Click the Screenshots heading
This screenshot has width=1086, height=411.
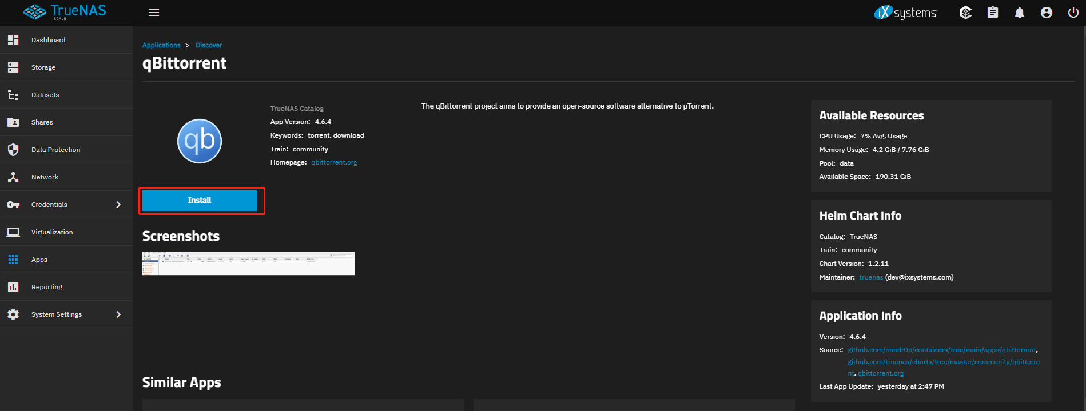pos(181,236)
